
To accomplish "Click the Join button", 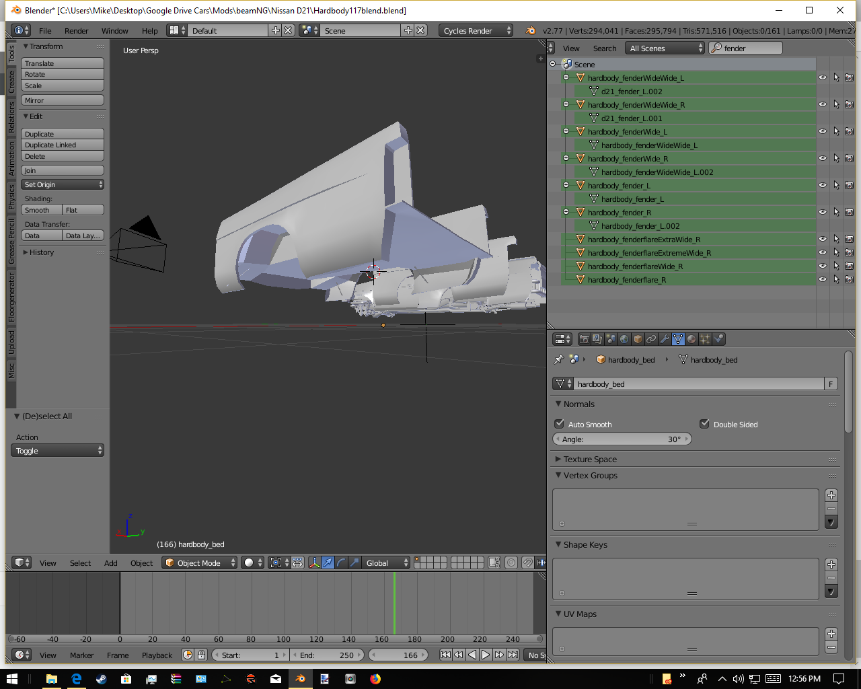I will point(63,170).
